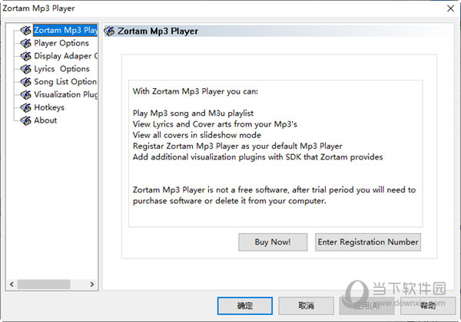
Task: Click the line 'Play Mp3 song and M3u playlist'
Action: (193, 113)
